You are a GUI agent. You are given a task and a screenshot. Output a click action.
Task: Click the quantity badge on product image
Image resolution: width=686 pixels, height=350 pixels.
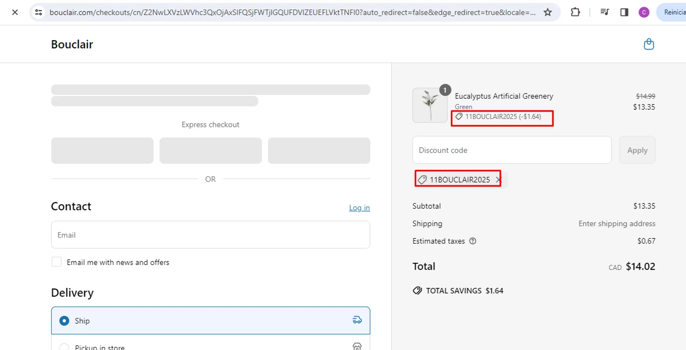[445, 90]
